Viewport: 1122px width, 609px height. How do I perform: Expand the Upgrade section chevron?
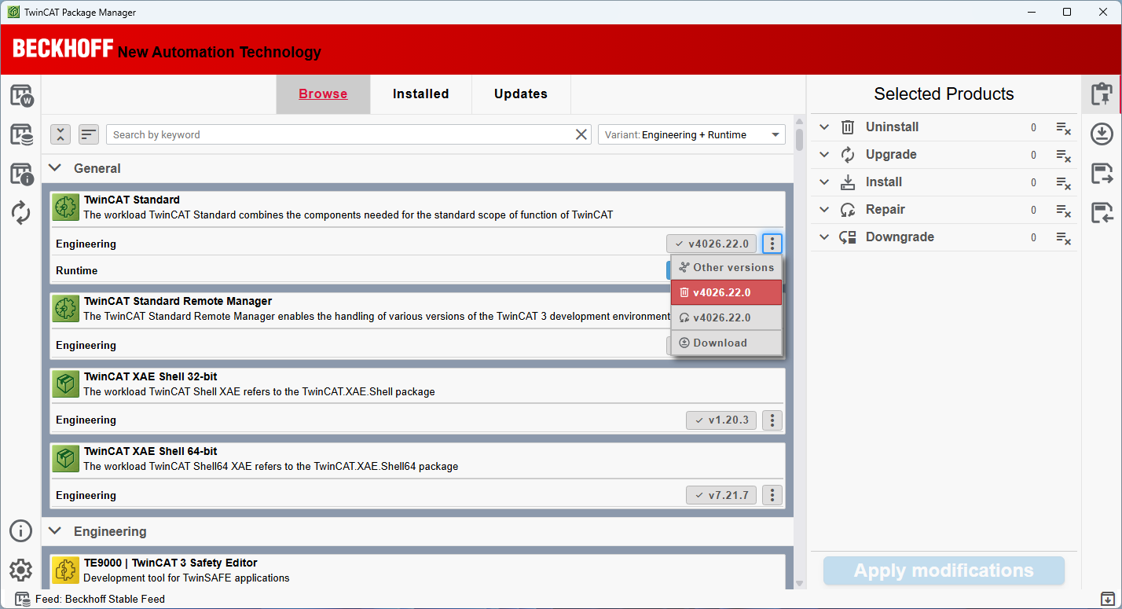pyautogui.click(x=824, y=155)
